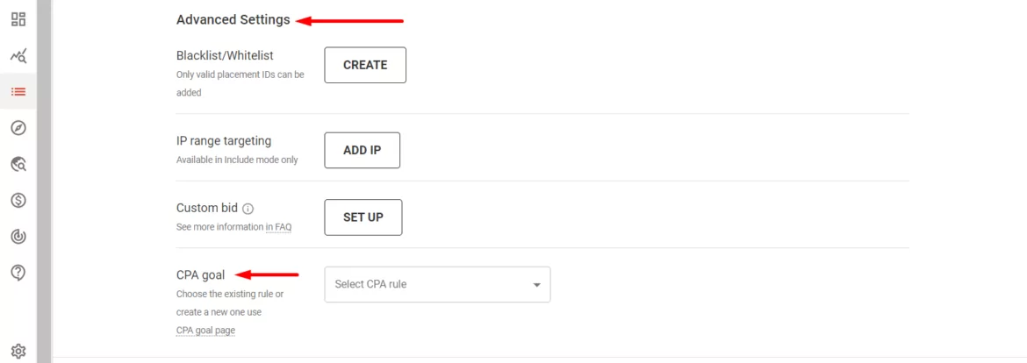Click the ADD IP button

tap(362, 150)
